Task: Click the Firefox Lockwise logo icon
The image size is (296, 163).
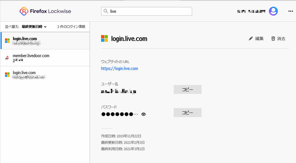Action: [24, 11]
